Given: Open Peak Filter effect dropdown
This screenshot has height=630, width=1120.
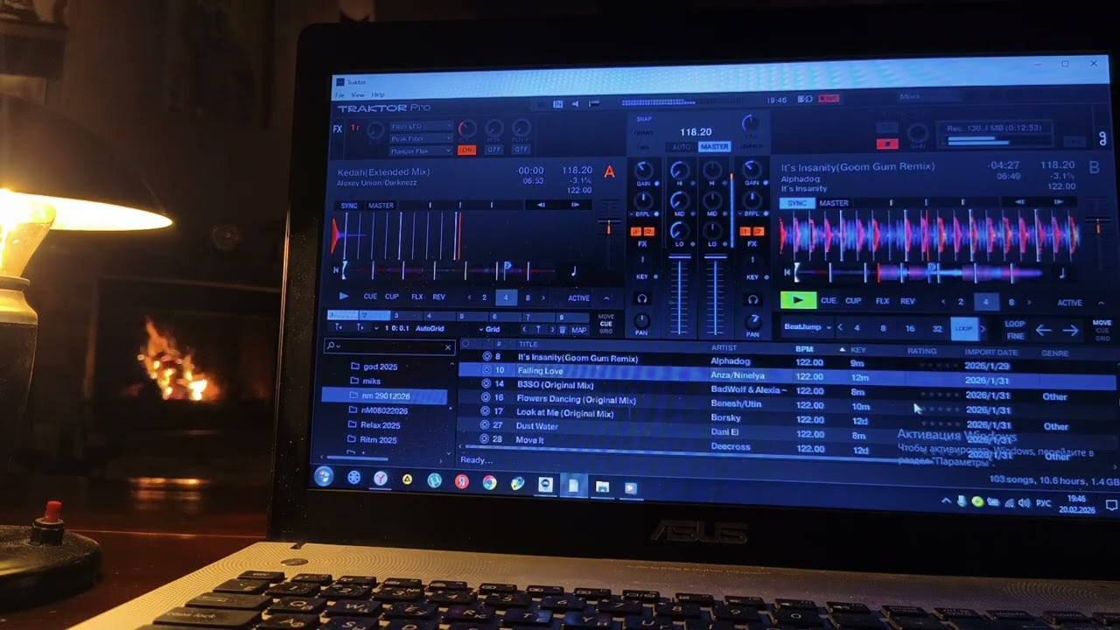Looking at the screenshot, I should [x=421, y=138].
